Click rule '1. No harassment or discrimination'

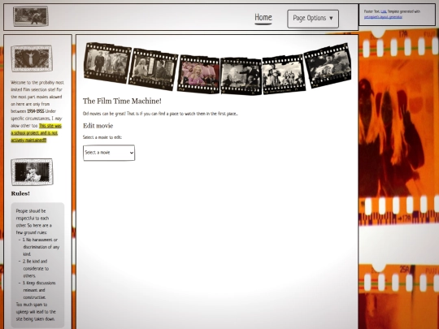(41, 247)
